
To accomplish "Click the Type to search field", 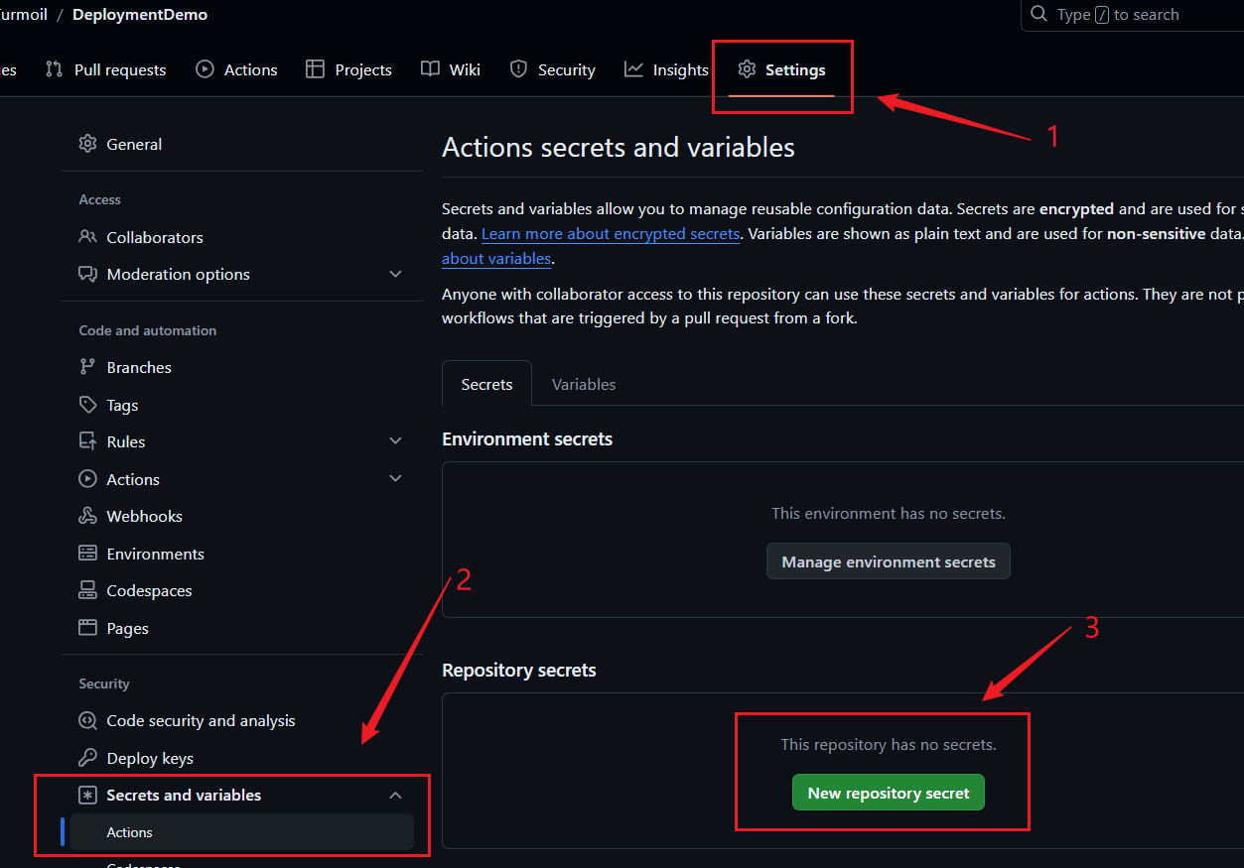I will pos(1132,15).
